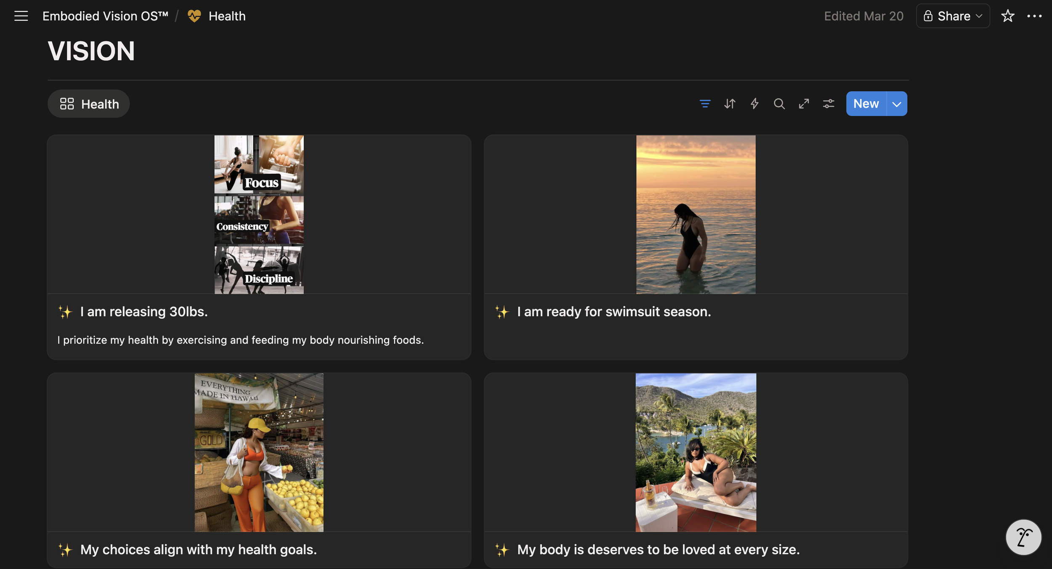Open view settings sliders icon
This screenshot has width=1052, height=569.
829,103
